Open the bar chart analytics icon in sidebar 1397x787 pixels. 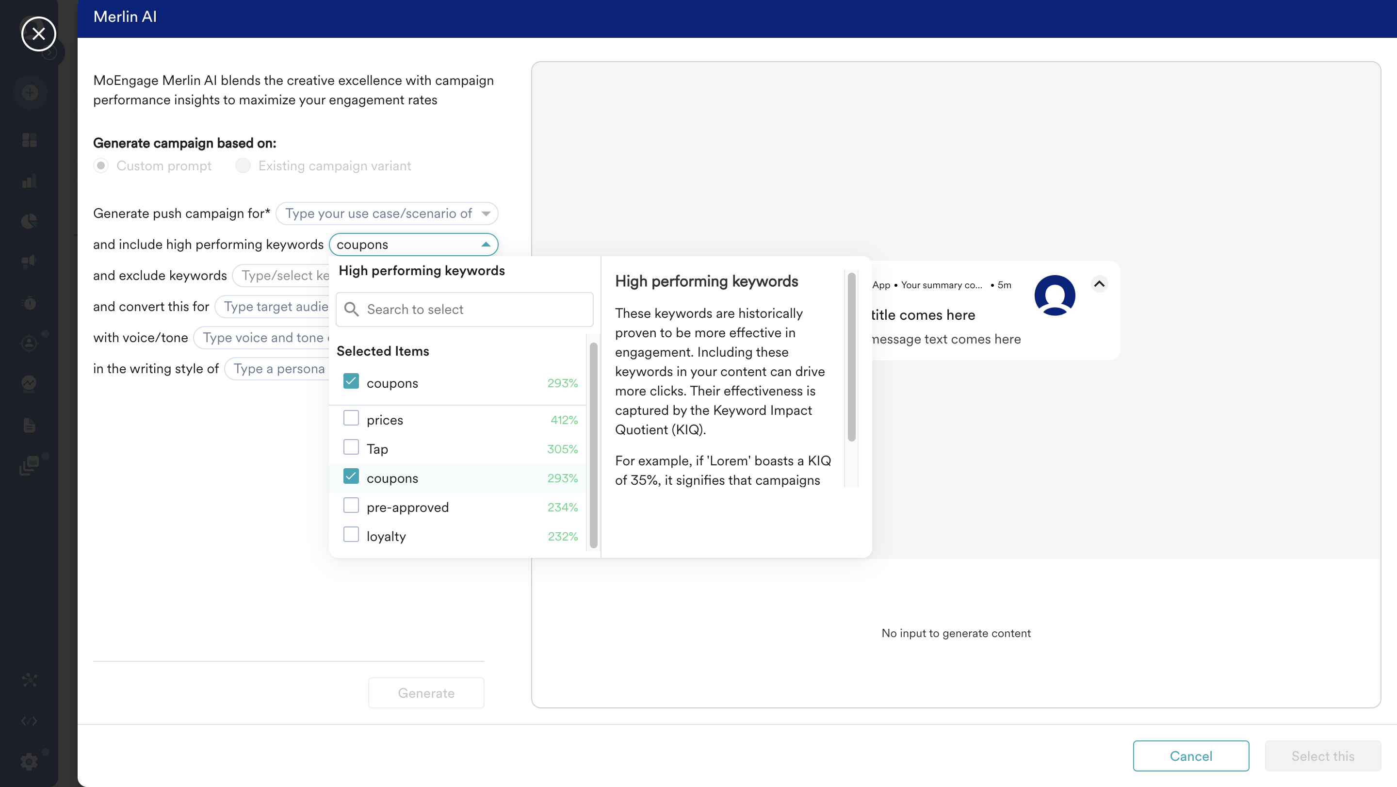[x=30, y=181]
